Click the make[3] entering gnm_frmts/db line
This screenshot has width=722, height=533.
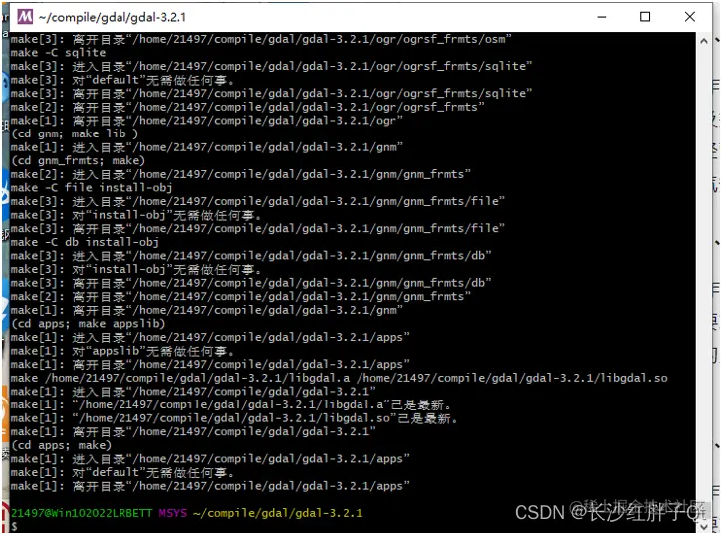pos(251,256)
